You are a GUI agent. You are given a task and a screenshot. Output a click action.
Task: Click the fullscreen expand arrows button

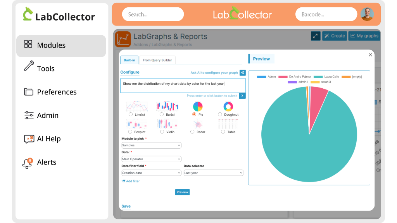pyautogui.click(x=316, y=36)
